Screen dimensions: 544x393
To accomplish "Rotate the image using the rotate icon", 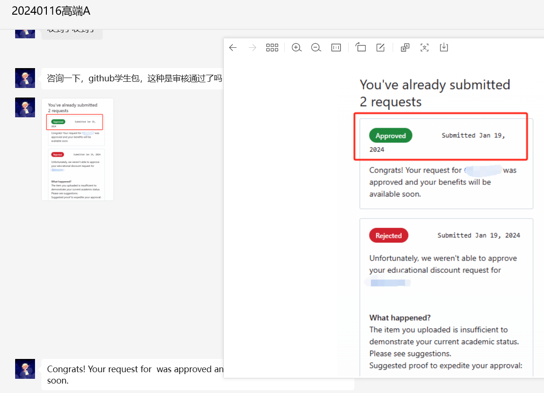I will point(360,47).
